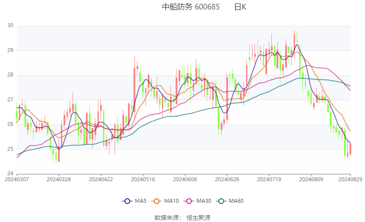Click y-axis price label 26
Viewport: 365px width, 222px height.
point(10,124)
